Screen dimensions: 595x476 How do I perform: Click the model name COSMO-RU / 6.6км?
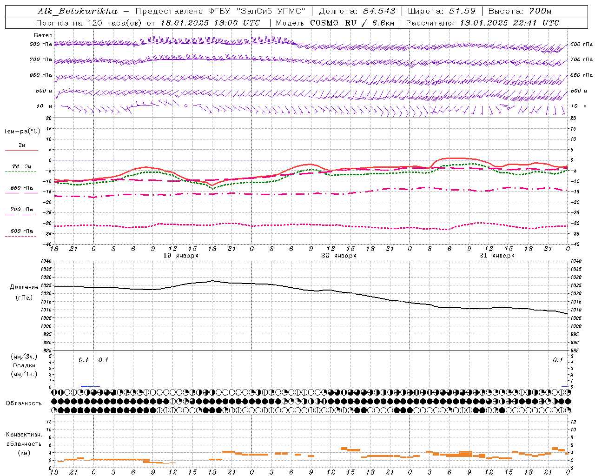pos(352,23)
